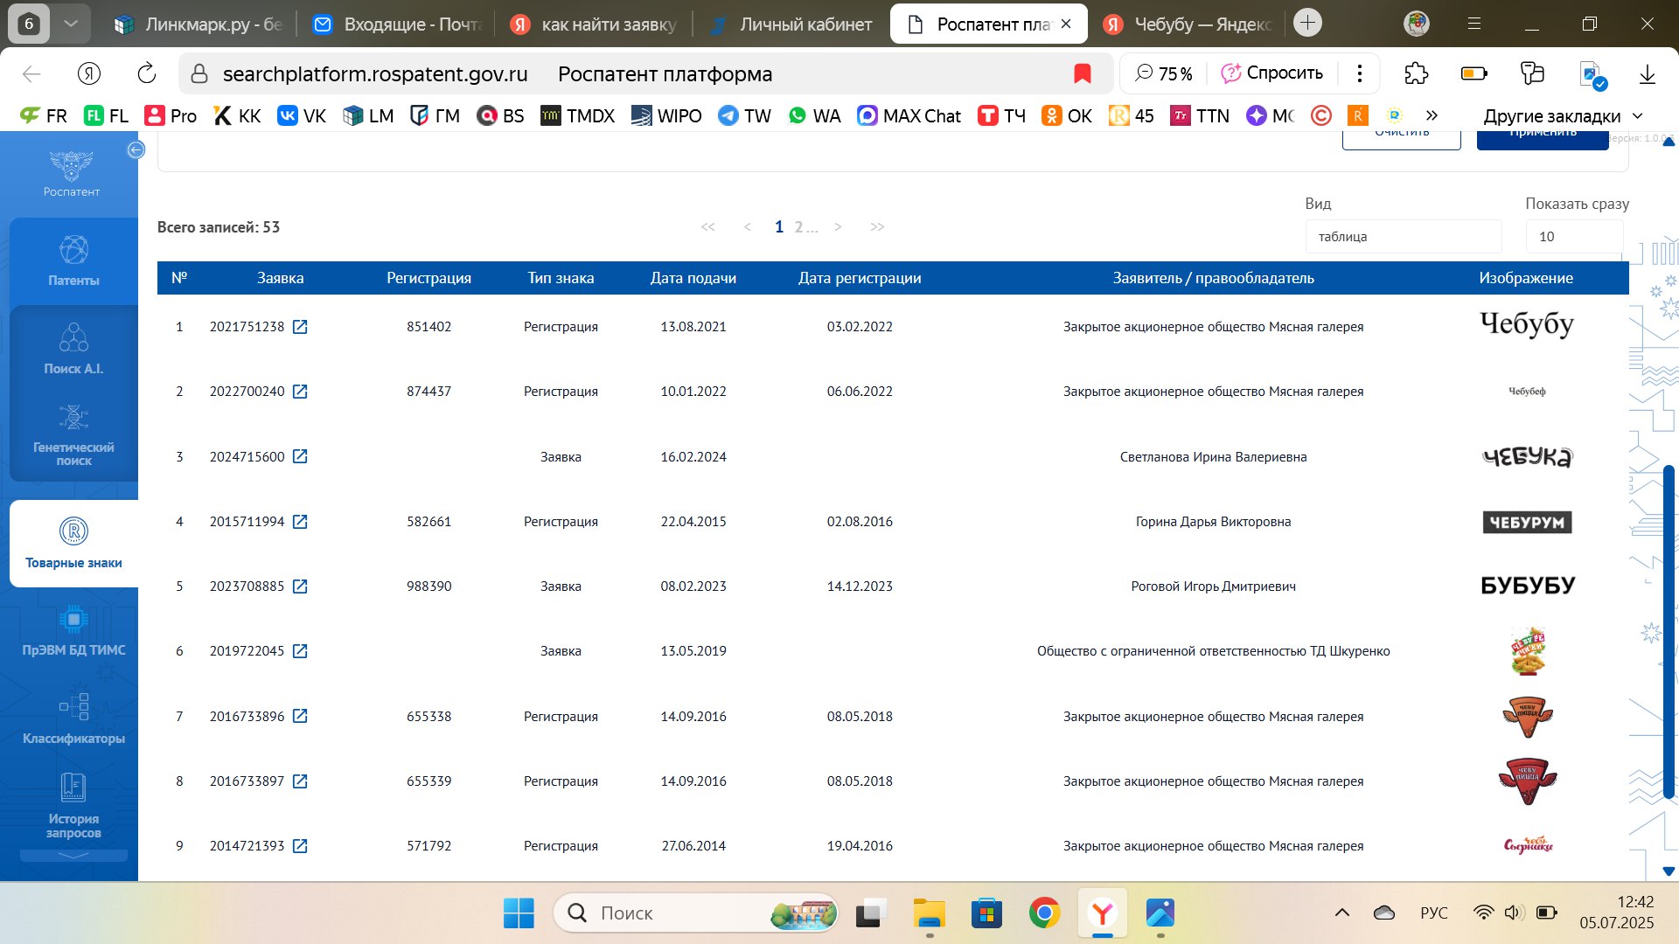Screen dimensions: 1679x944
Task: Open История запросов section in sidebar
Action: 73,806
